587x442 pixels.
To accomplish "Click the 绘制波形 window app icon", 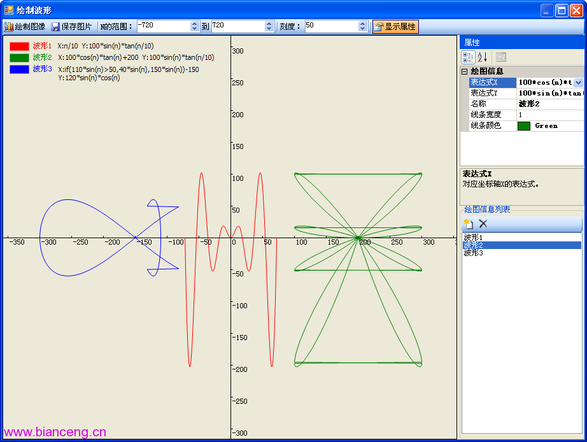I will tap(9, 10).
